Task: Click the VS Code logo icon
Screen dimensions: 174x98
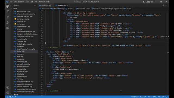Action: 7,2
